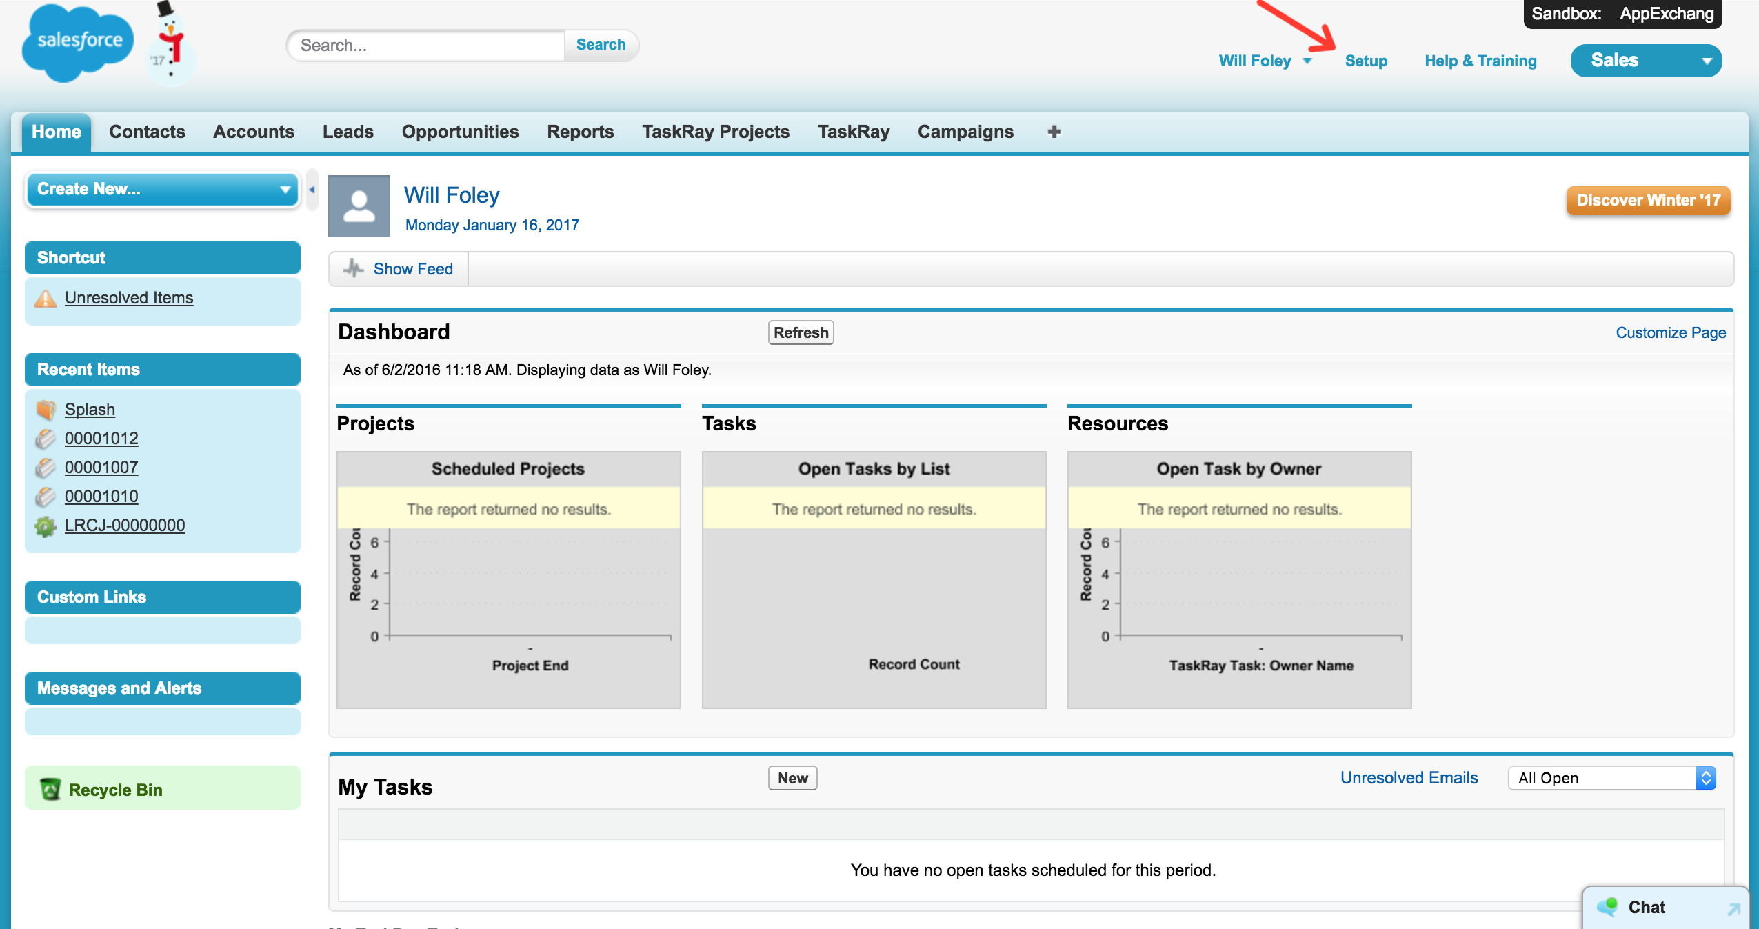Open the Opportunities tab

coord(460,132)
